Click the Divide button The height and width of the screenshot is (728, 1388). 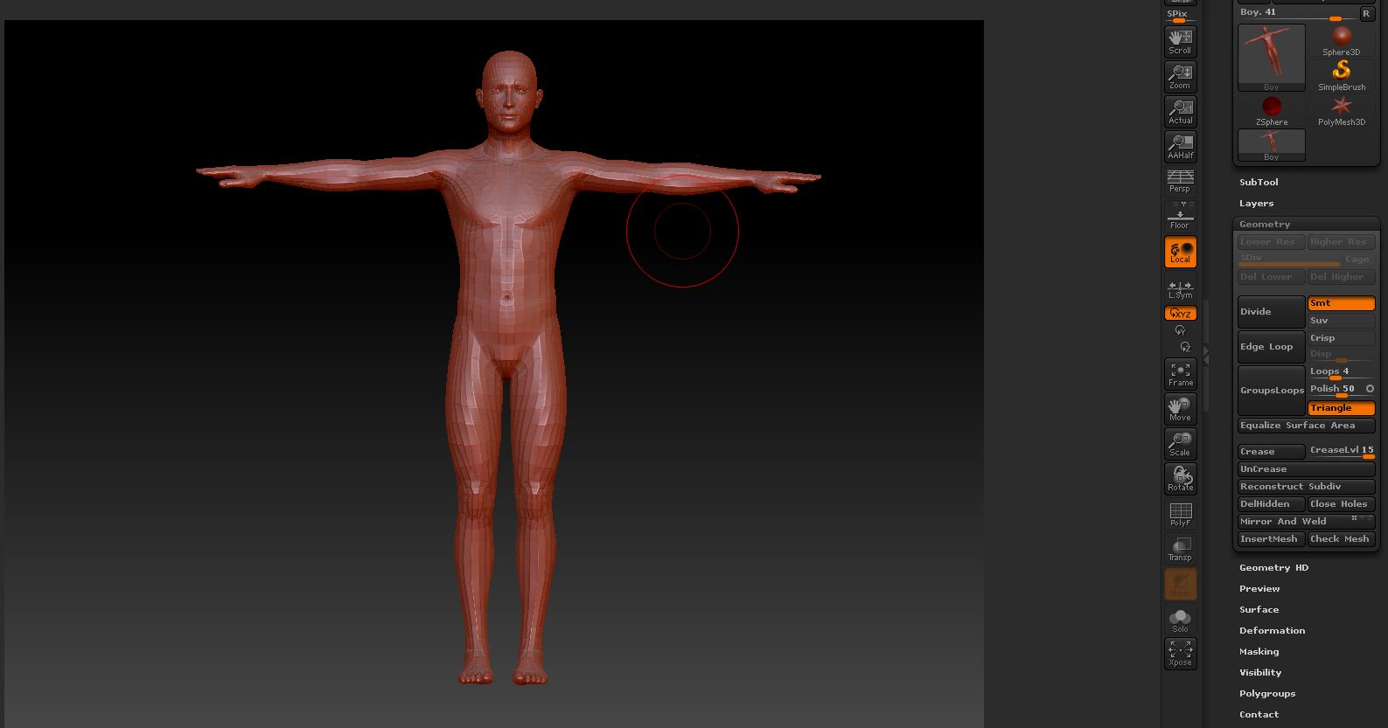click(1271, 312)
